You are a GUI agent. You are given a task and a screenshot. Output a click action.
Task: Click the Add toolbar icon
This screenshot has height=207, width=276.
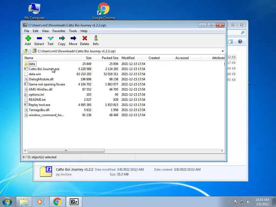click(28, 38)
